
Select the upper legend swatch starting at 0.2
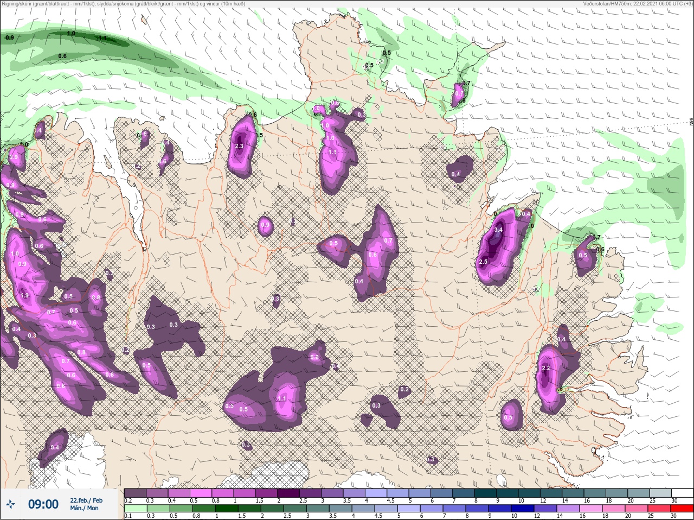135,493
